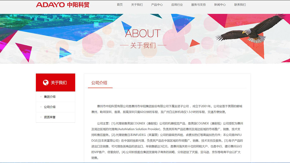Open the 首页 navigation item
Screen dimensions: 290x163
coord(120,5)
